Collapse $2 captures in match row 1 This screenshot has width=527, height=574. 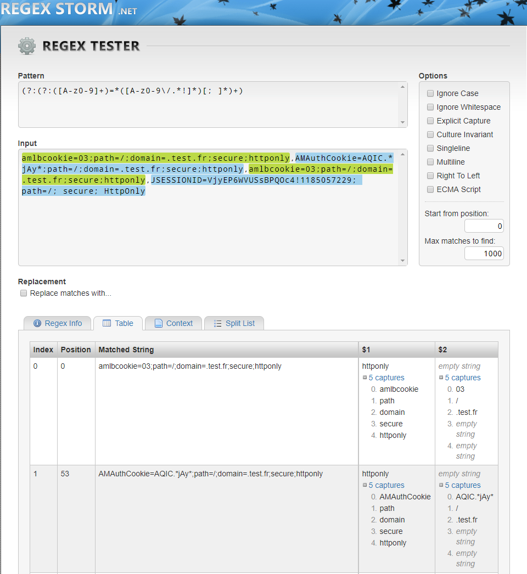[441, 485]
